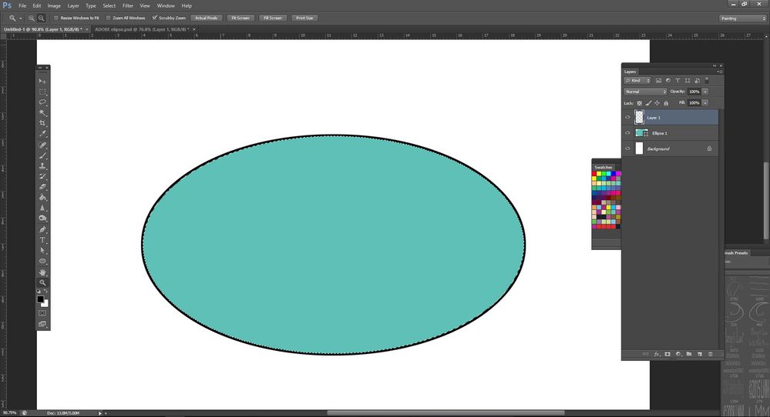Open the Filter menu
The height and width of the screenshot is (417, 770).
click(128, 6)
